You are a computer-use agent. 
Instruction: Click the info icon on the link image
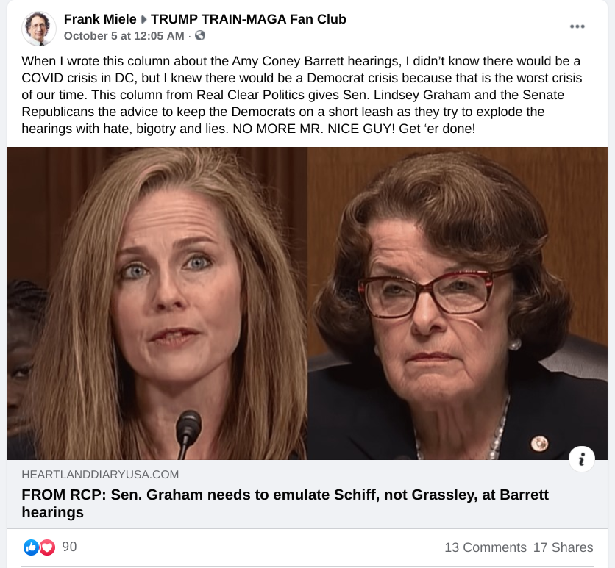click(x=581, y=459)
